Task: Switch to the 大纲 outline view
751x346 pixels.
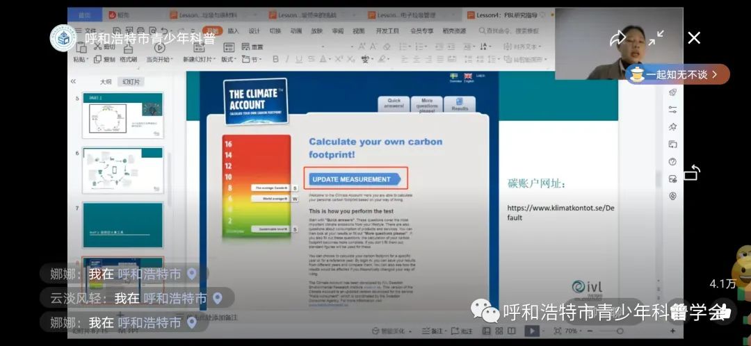Action: [105, 81]
